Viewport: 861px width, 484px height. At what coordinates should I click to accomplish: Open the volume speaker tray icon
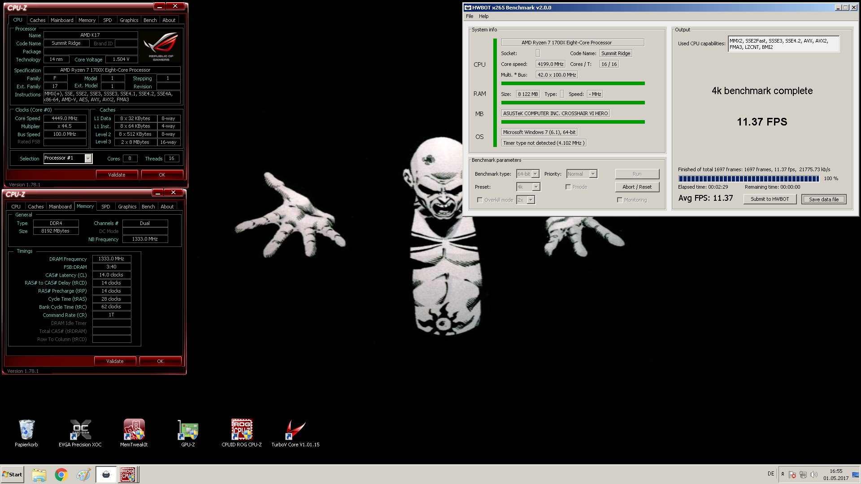coord(814,474)
